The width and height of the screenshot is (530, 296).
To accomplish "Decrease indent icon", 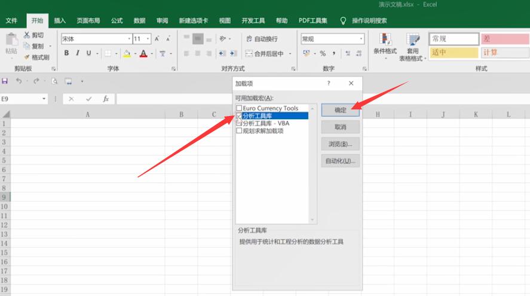I will click(222, 53).
